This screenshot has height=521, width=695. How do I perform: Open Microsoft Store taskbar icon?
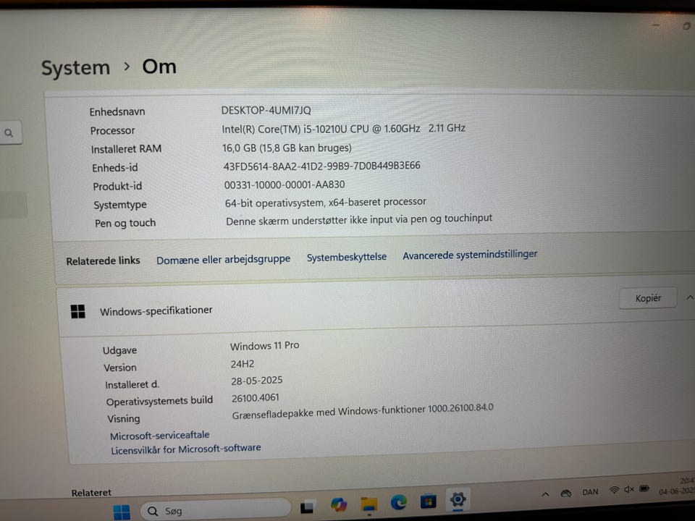coord(428,501)
